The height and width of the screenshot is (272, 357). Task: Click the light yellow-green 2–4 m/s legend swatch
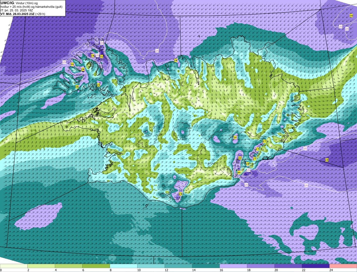click(41, 266)
